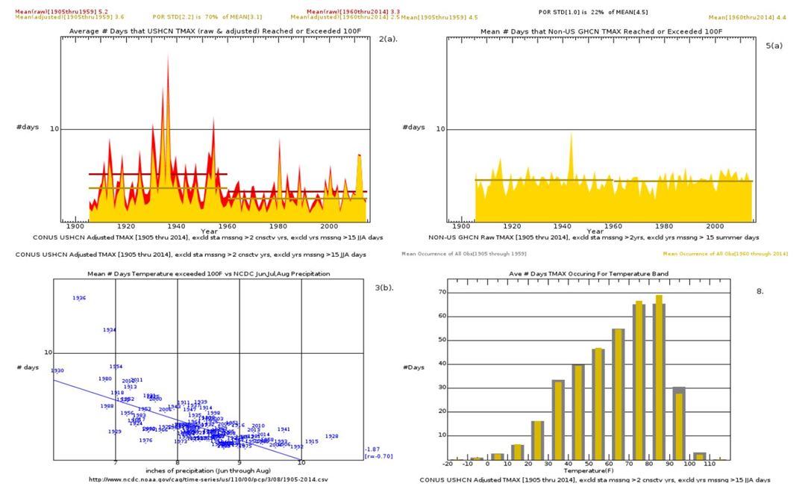811x504 pixels.
Task: Select the 1941 scatter plot data label
Action: pos(284,429)
